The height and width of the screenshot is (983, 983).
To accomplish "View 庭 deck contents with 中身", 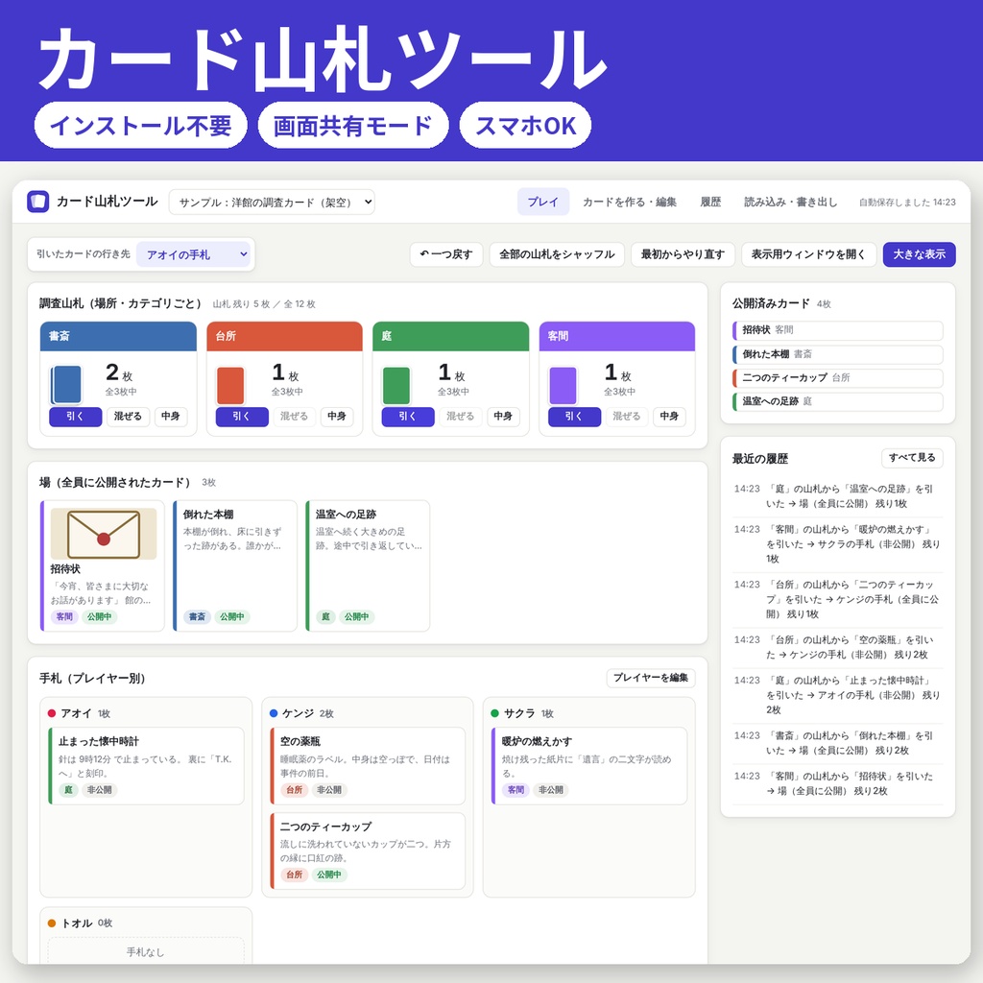I will (503, 417).
